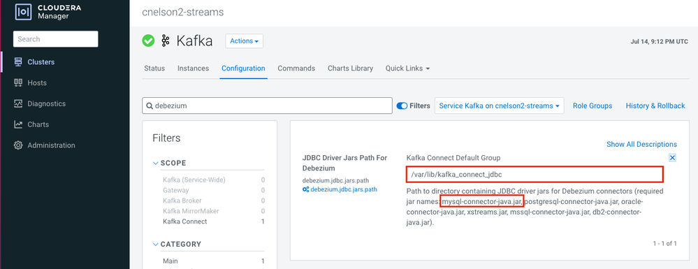Screen dimensions: 698x269
Task: Click the /var/lib/kafka_connect_jdbc path field
Action: (x=535, y=174)
